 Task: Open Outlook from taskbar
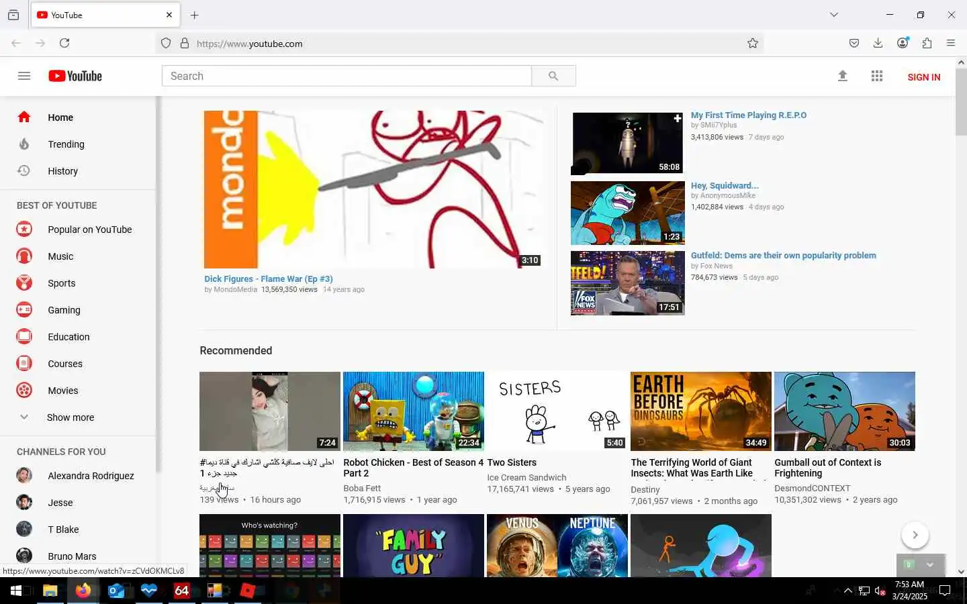pyautogui.click(x=116, y=591)
